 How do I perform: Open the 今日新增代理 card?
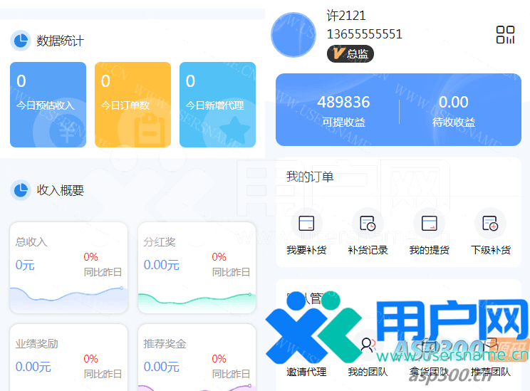(217, 105)
